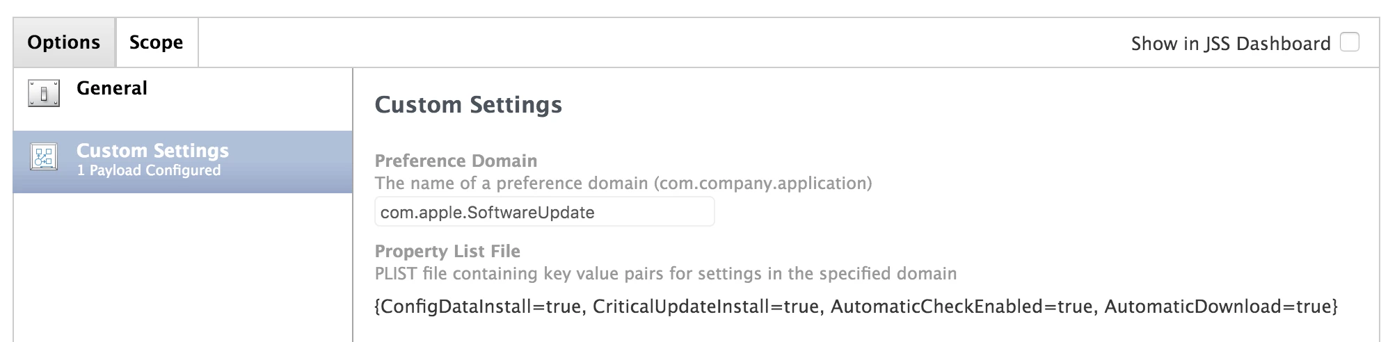Viewport: 1397px width, 342px height.
Task: Select the Custom Settings sidebar item title
Action: [152, 150]
